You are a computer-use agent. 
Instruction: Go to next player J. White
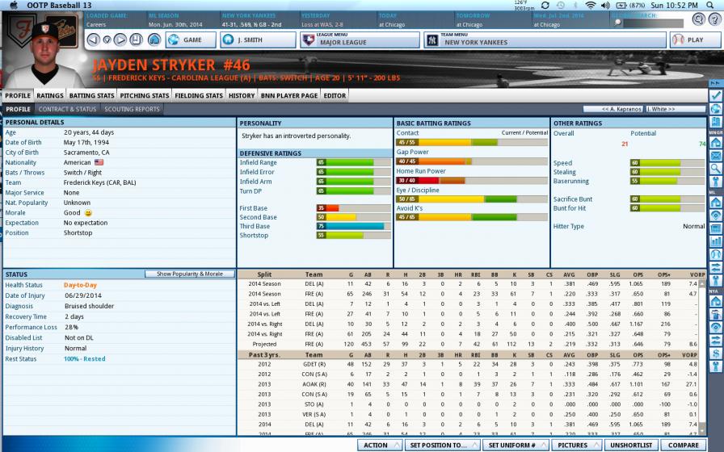[675, 109]
